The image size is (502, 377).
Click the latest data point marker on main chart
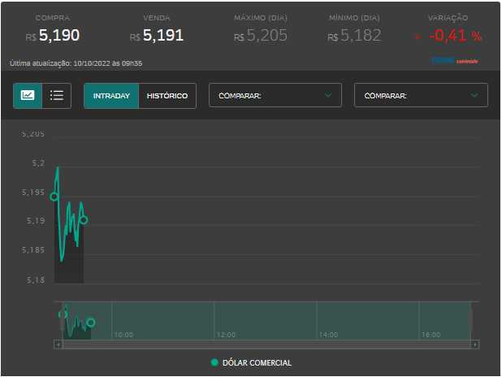tap(84, 220)
